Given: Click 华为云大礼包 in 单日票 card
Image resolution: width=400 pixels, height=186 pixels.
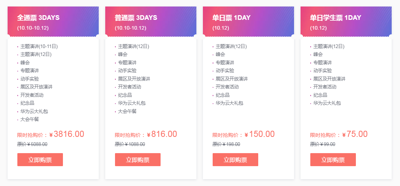Looking at the screenshot, I should point(229,103).
